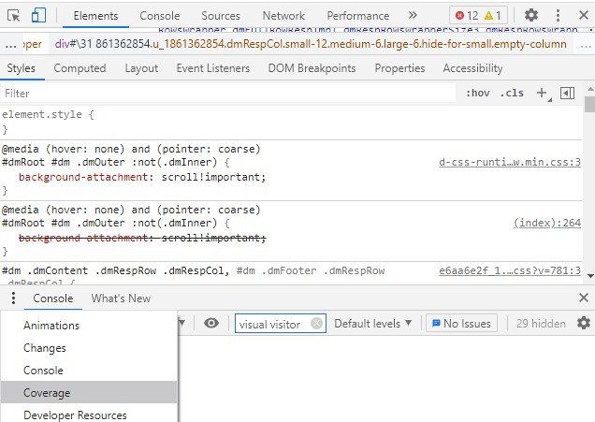Open DevTools three-dot customize menu
Viewport: 595px width, 422px height.
coord(558,15)
